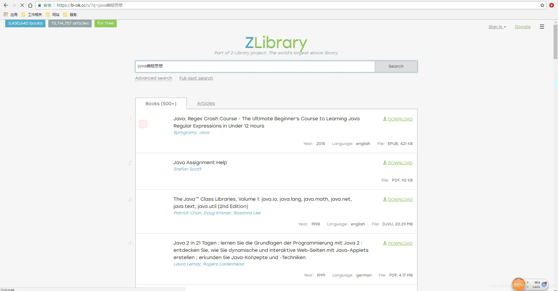Click the PDF, 4.17 MB file info
Screen dimensions: 558x291
click(x=401, y=275)
